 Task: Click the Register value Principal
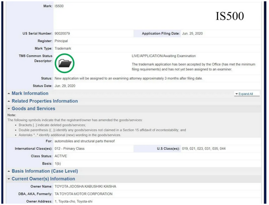pos(61,41)
